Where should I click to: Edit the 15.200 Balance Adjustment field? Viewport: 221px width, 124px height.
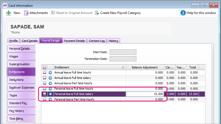pyautogui.click(x=145, y=94)
